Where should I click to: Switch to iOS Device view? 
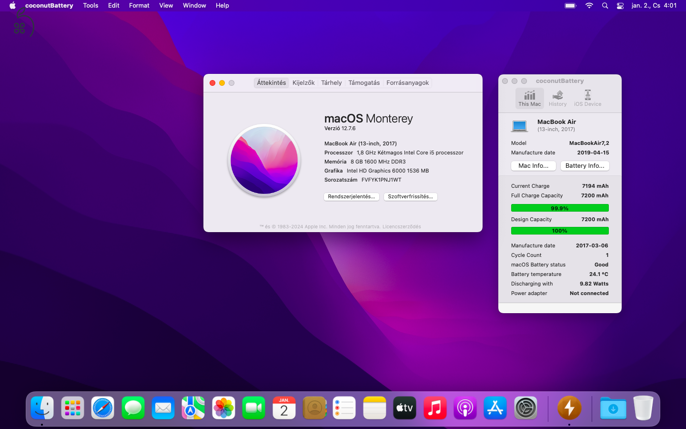(x=587, y=98)
